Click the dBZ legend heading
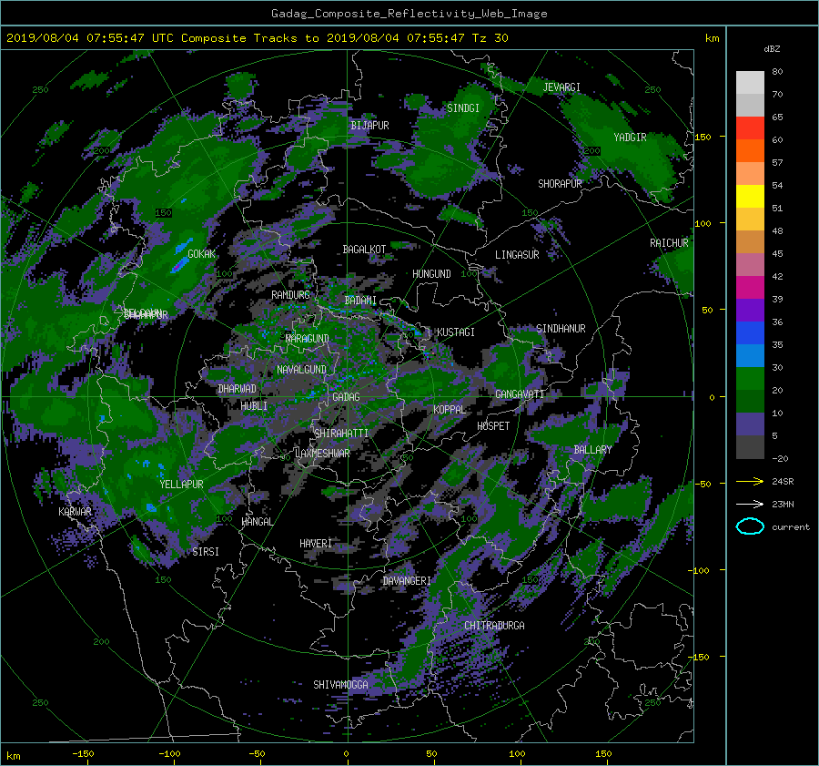The width and height of the screenshot is (819, 766). (772, 49)
